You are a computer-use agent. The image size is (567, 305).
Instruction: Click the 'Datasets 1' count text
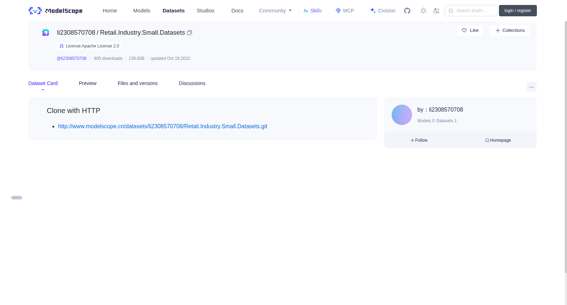pos(447,121)
